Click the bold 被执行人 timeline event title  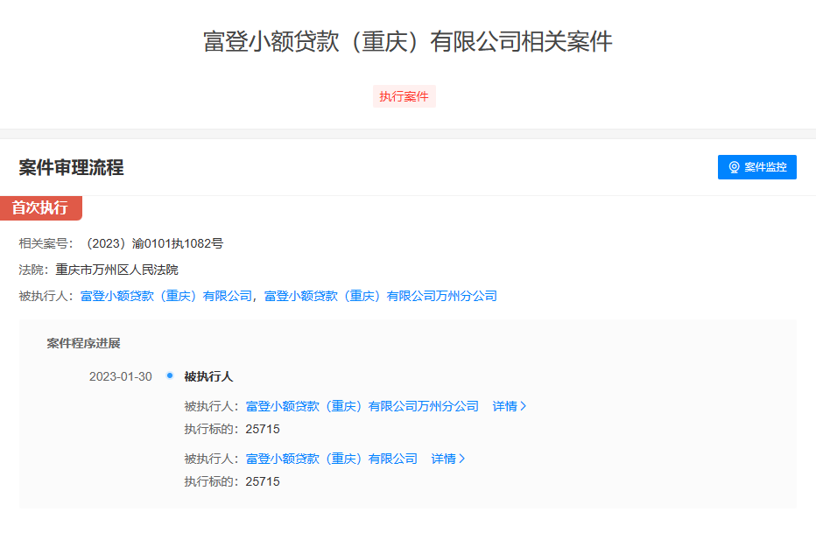[x=208, y=376]
